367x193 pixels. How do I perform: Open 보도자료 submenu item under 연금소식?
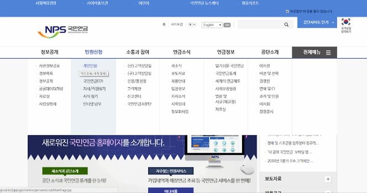tap(178, 74)
